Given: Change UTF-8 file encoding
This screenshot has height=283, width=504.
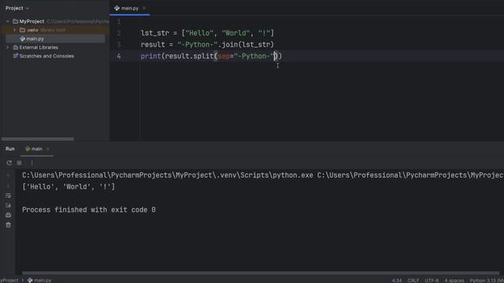Looking at the screenshot, I should click(x=432, y=281).
